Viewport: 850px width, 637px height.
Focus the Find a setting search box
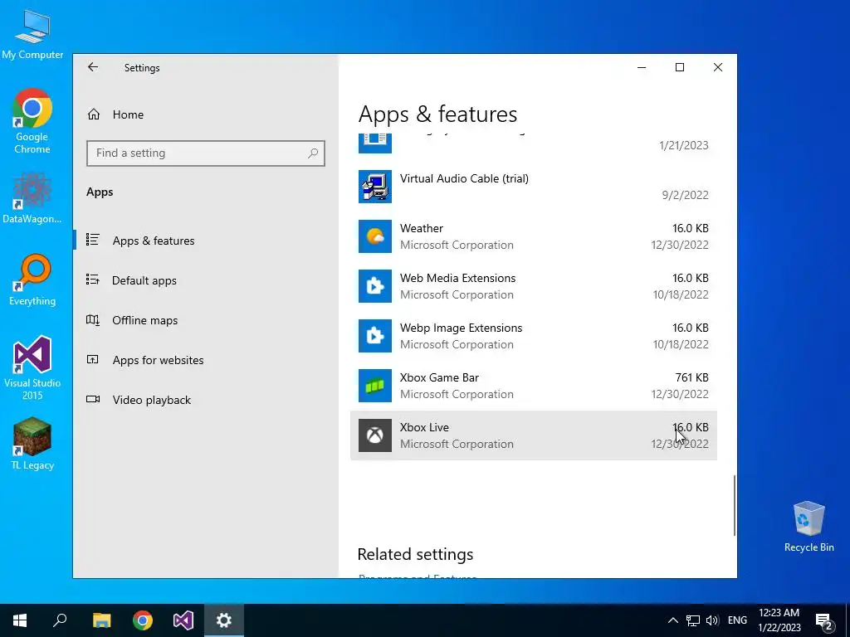206,153
